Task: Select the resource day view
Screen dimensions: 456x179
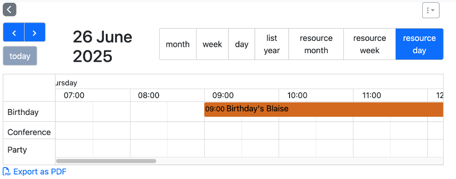Action: 420,44
